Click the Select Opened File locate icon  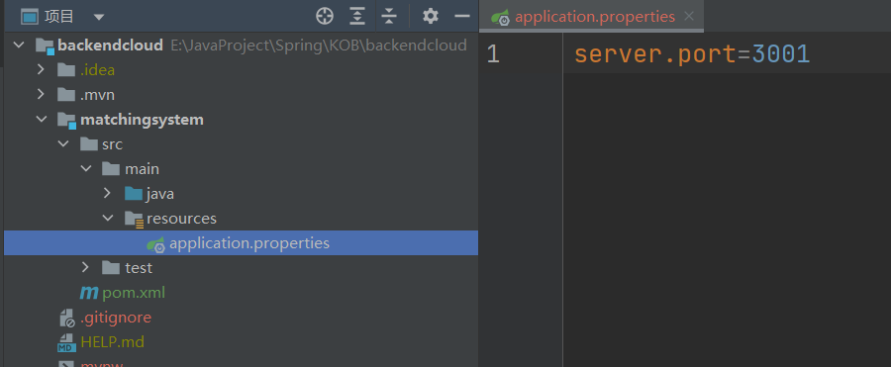click(x=325, y=16)
